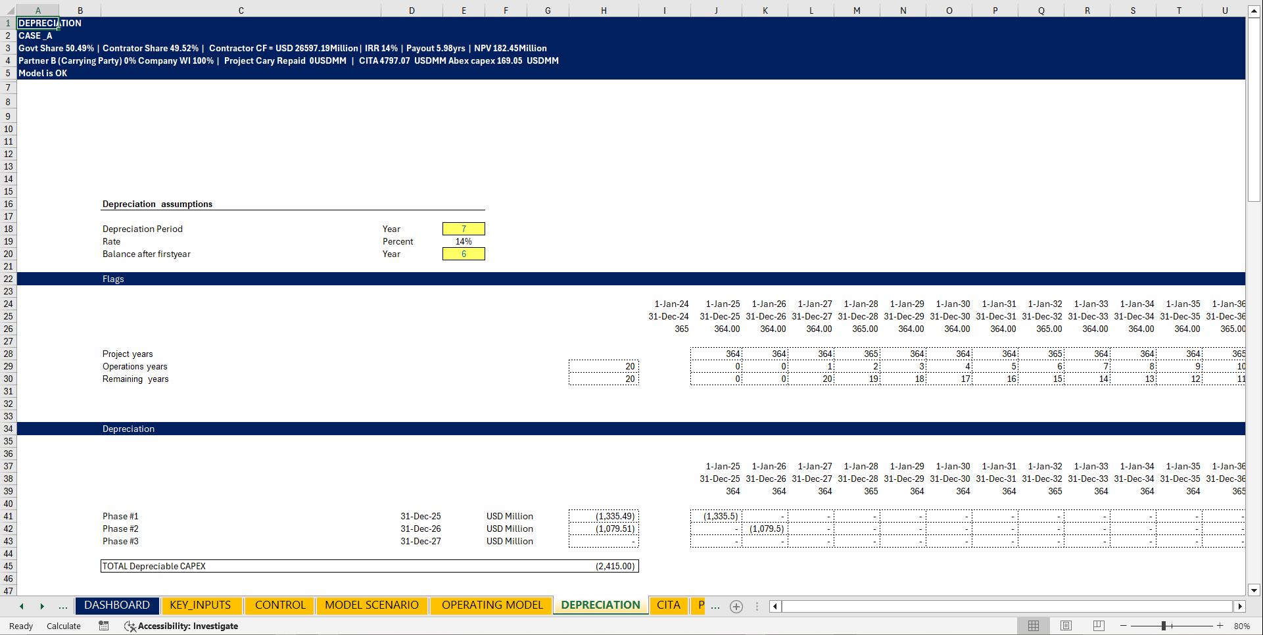
Task: Expand more sheet tabs via right ellipsis
Action: pyautogui.click(x=715, y=606)
